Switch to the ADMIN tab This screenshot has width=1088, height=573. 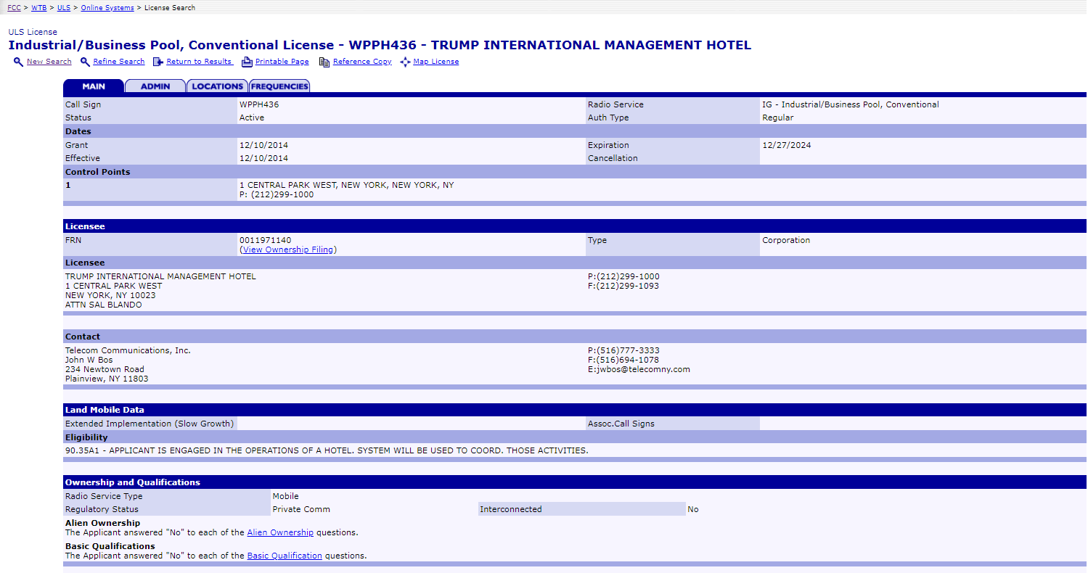tap(155, 86)
